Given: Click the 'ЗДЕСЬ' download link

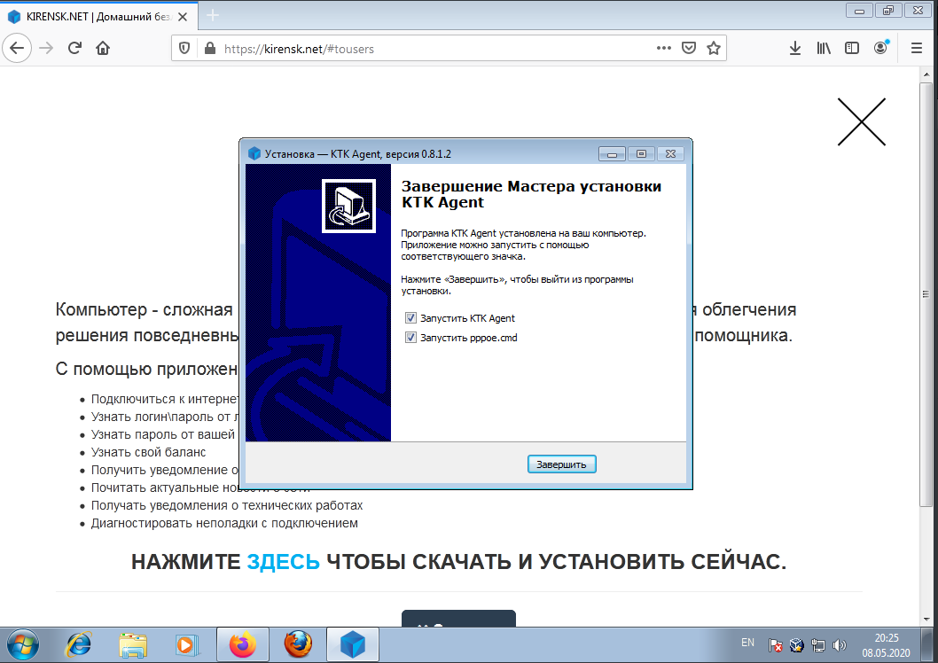Looking at the screenshot, I should pos(284,562).
